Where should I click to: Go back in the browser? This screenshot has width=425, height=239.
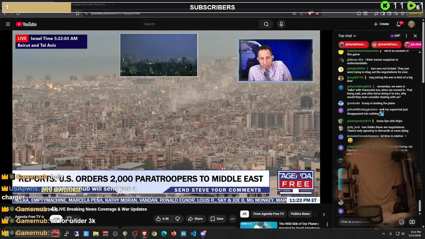(x=5, y=13)
